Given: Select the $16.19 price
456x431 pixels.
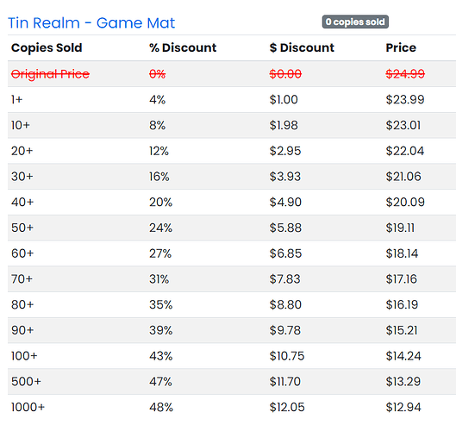Looking at the screenshot, I should click(402, 304).
